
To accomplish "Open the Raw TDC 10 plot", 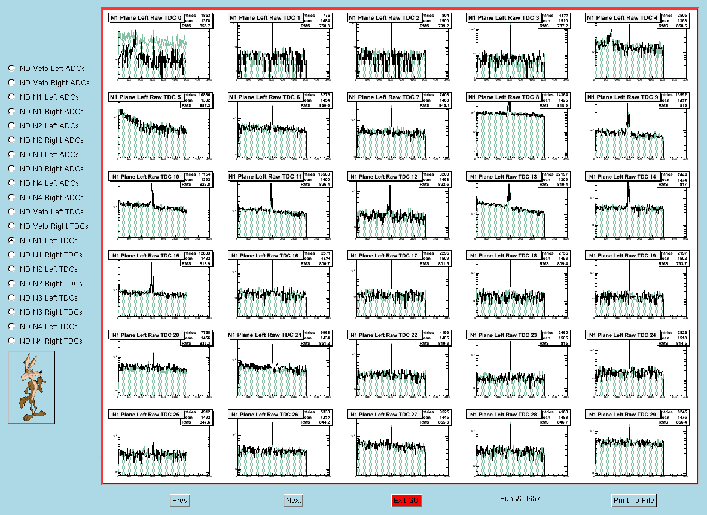I will 160,206.
